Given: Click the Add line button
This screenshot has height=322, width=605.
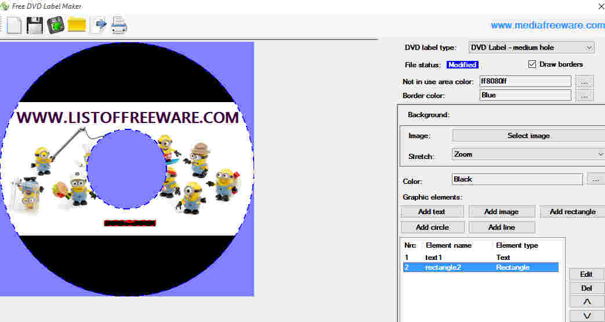Looking at the screenshot, I should point(502,227).
